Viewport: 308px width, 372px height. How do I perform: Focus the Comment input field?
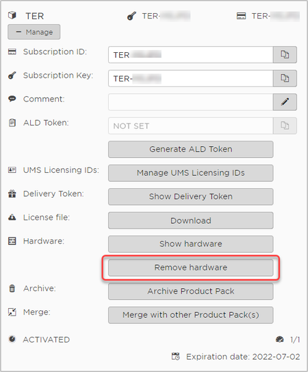pos(191,102)
